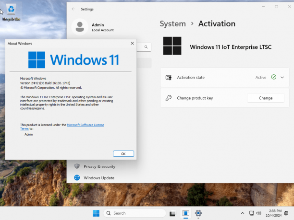Click the Change product key key icon

168,98
